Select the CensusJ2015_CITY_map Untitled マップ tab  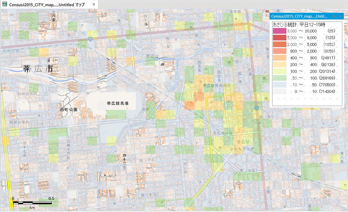pos(47,5)
